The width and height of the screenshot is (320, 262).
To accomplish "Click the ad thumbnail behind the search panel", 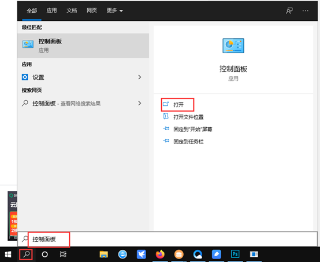I will click(x=13, y=216).
